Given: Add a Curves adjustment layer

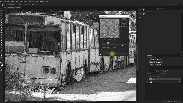Looking at the screenshot, I should (156, 60).
